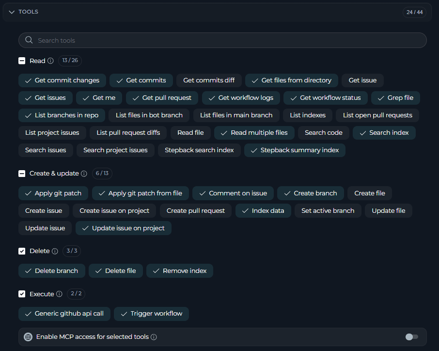
Task: Select the Create pull request tool
Action: [x=196, y=211]
